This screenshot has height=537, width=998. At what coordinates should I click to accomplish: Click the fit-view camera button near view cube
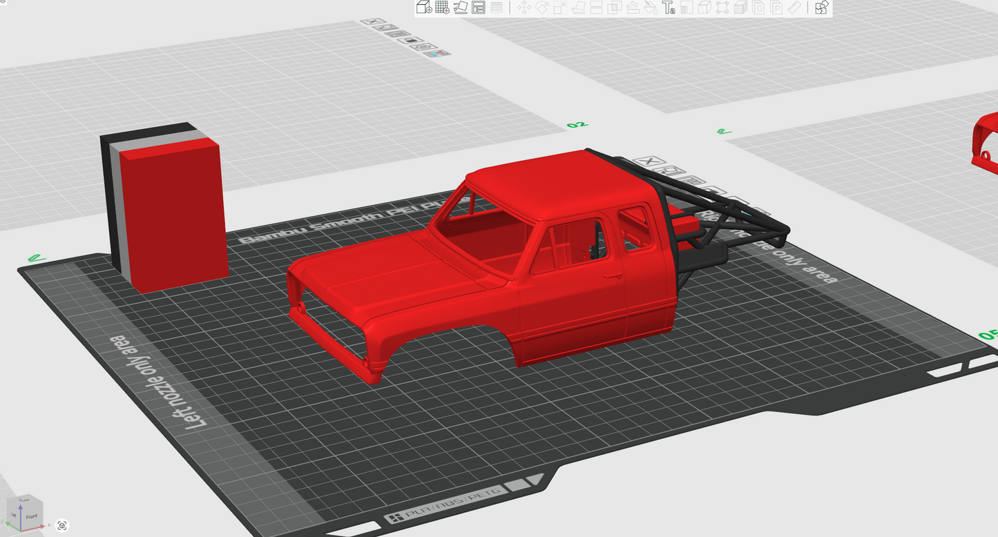(x=62, y=525)
